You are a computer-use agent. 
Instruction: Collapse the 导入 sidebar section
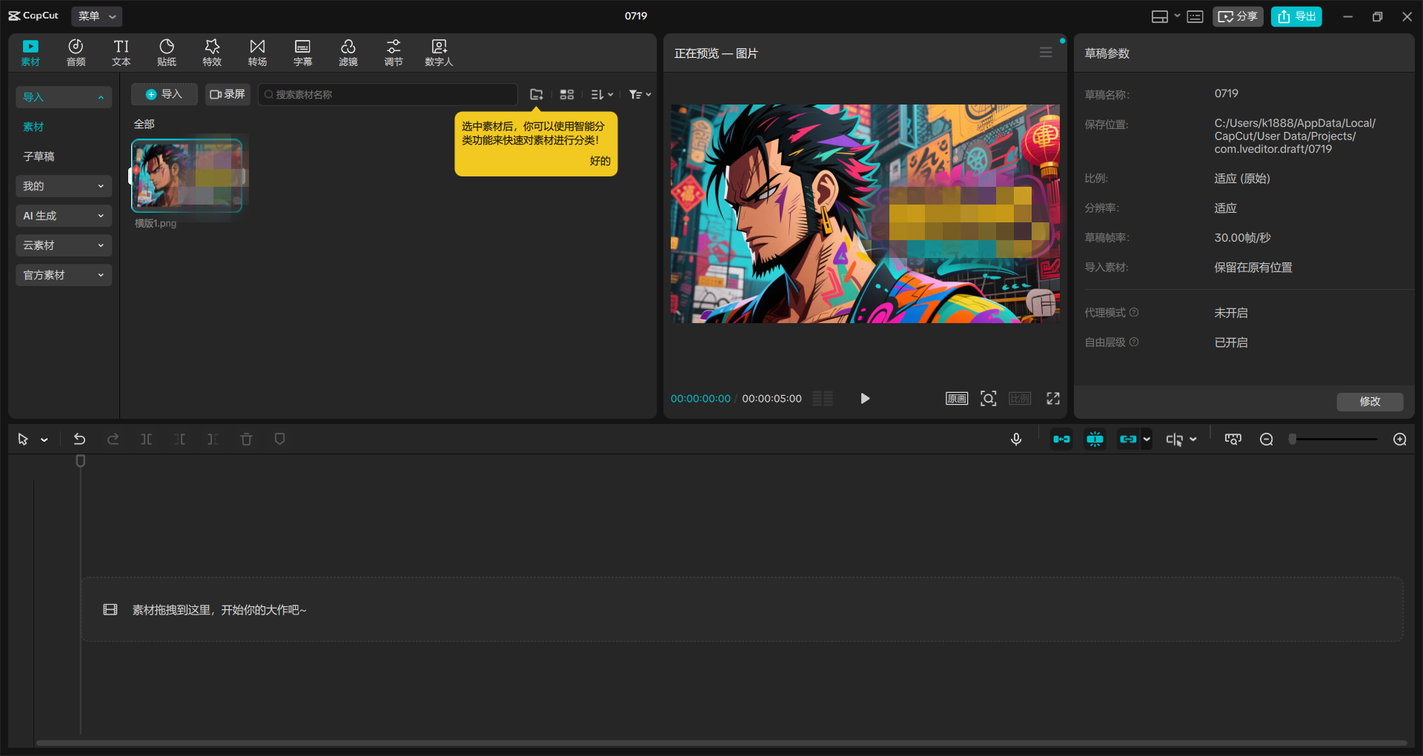pyautogui.click(x=64, y=97)
